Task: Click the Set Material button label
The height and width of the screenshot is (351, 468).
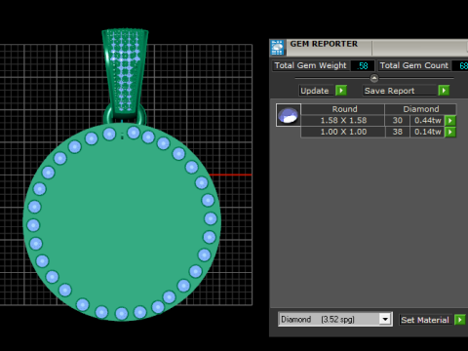Action: coord(425,320)
